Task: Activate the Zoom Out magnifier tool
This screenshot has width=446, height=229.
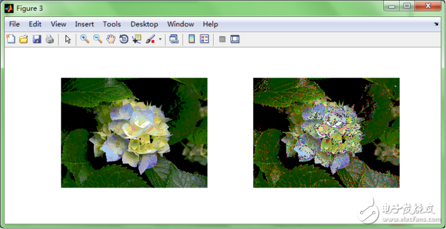Action: pyautogui.click(x=98, y=39)
